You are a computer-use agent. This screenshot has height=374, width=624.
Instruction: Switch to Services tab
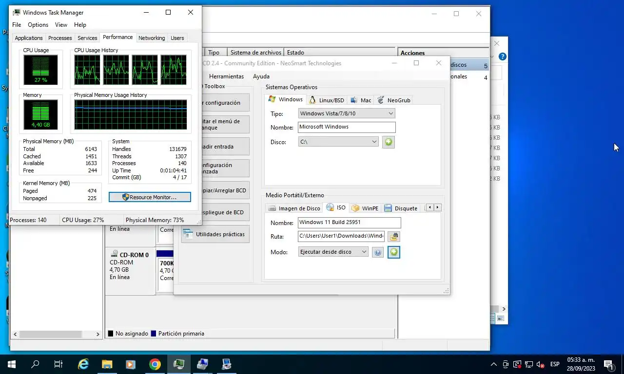point(87,38)
